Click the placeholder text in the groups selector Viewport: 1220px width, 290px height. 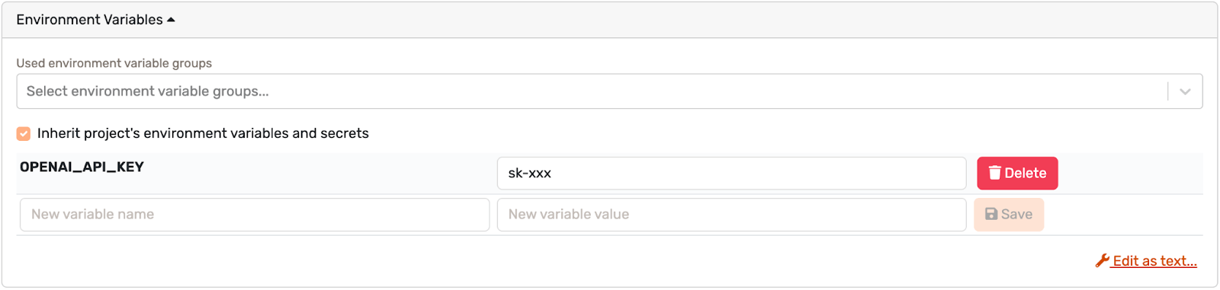pos(147,91)
